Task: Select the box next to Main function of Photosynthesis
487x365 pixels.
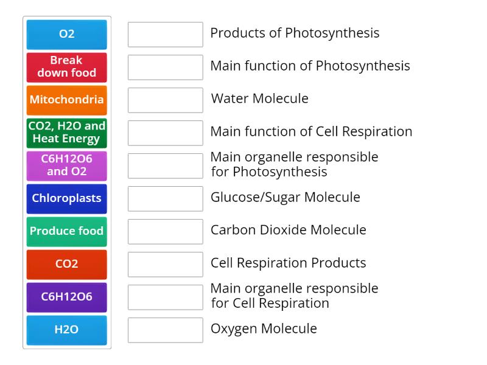Action: pyautogui.click(x=165, y=68)
